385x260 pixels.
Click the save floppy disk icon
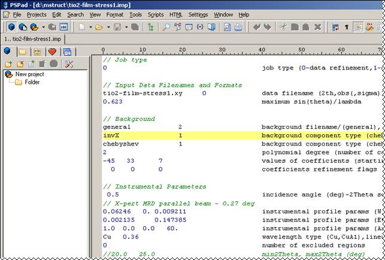(117, 27)
